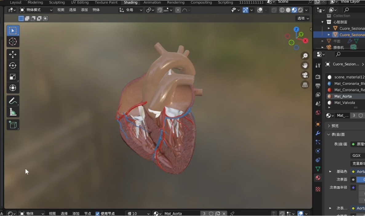Toggle viewport overlays display
The height and width of the screenshot is (216, 365).
tap(260, 10)
